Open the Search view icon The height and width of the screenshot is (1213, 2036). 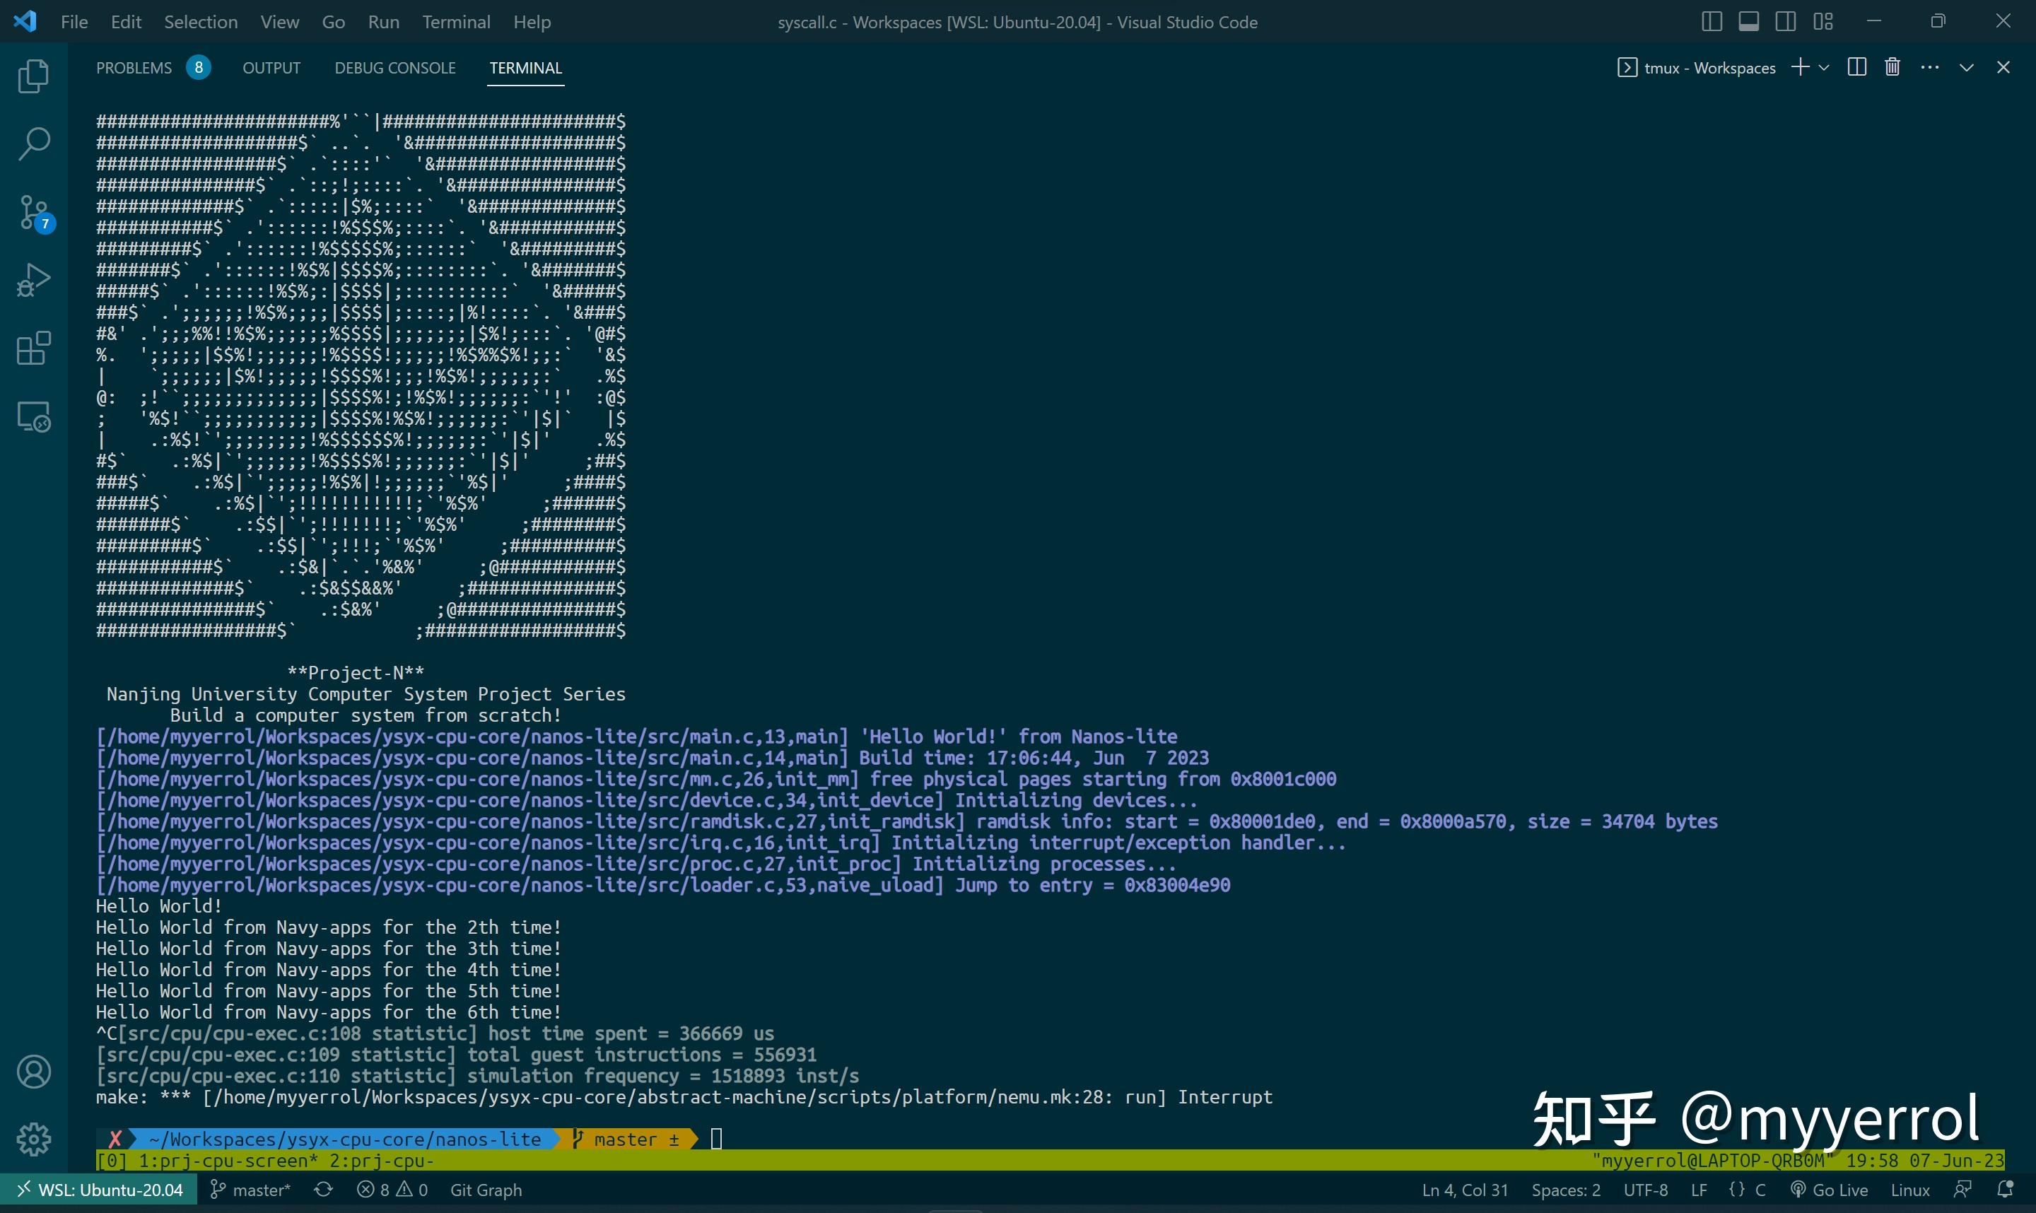(33, 143)
